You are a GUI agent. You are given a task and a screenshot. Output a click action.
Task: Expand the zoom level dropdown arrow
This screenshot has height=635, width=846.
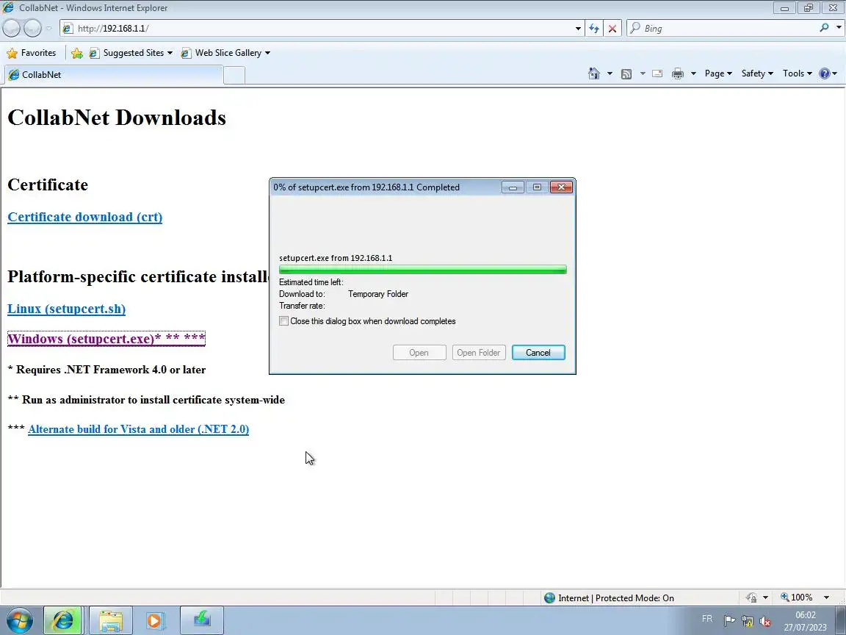[x=826, y=598]
